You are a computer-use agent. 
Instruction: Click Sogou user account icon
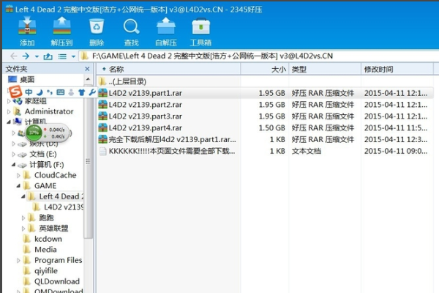pos(71,92)
